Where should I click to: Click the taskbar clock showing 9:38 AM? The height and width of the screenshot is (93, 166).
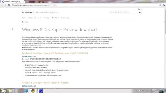click(x=155, y=91)
